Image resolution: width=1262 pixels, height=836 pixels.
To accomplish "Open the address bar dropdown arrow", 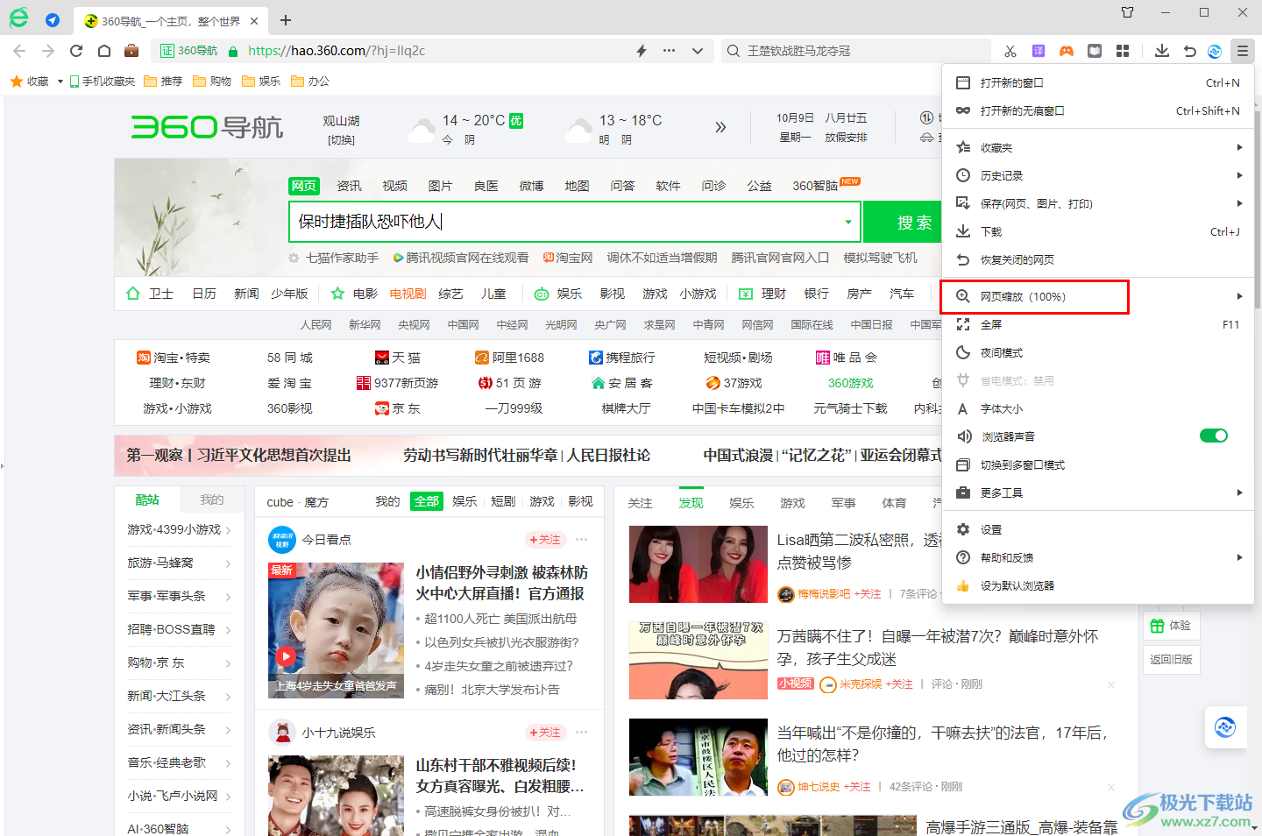I will pos(698,51).
